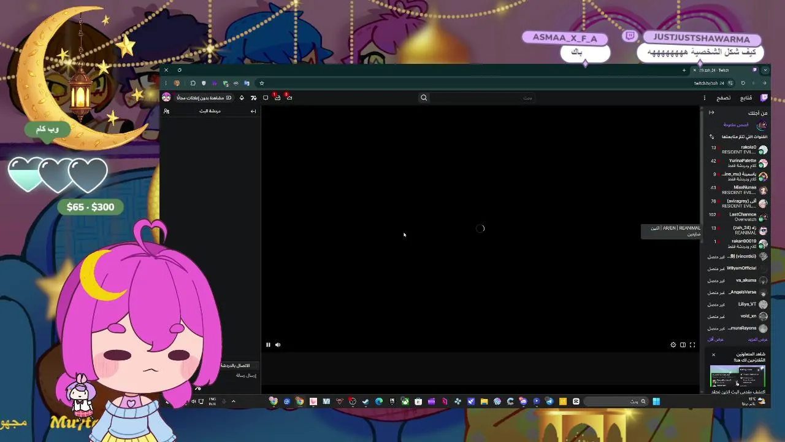Open the متابع (Following) tab
Image resolution: width=785 pixels, height=442 pixels.
pos(746,98)
